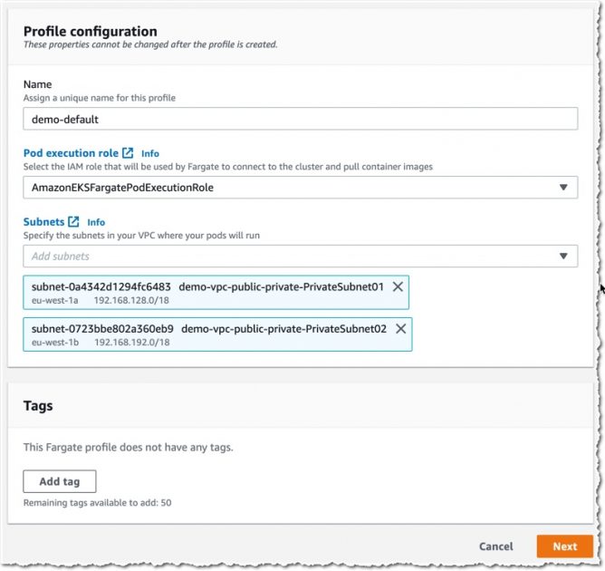The height and width of the screenshot is (571, 605).
Task: Proceed with the orange Next button
Action: tap(565, 547)
